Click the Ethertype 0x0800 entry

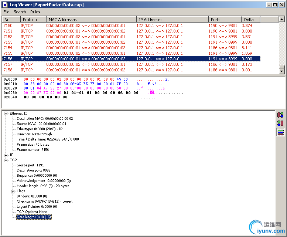click(x=40, y=129)
